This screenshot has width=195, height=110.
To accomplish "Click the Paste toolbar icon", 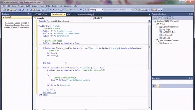I will [34, 10].
